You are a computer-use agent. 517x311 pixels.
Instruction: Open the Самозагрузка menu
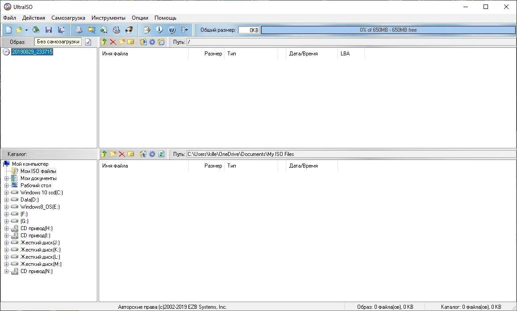68,18
